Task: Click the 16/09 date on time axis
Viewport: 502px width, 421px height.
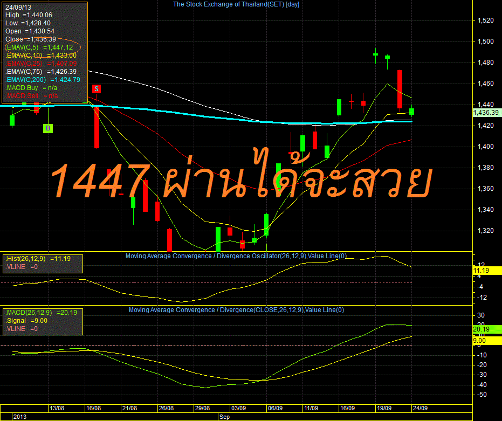Action: click(x=347, y=408)
